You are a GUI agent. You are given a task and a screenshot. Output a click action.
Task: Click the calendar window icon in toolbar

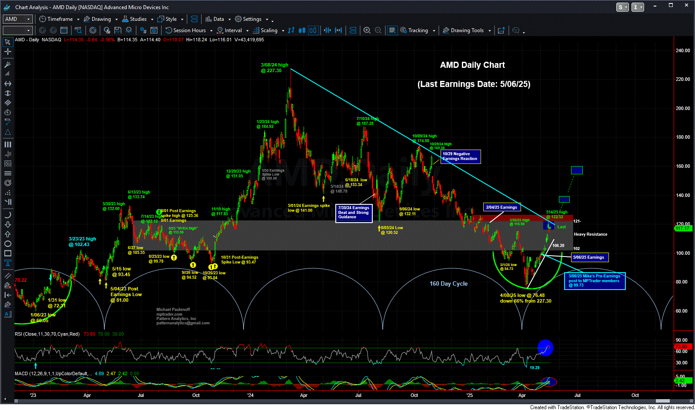64,30
